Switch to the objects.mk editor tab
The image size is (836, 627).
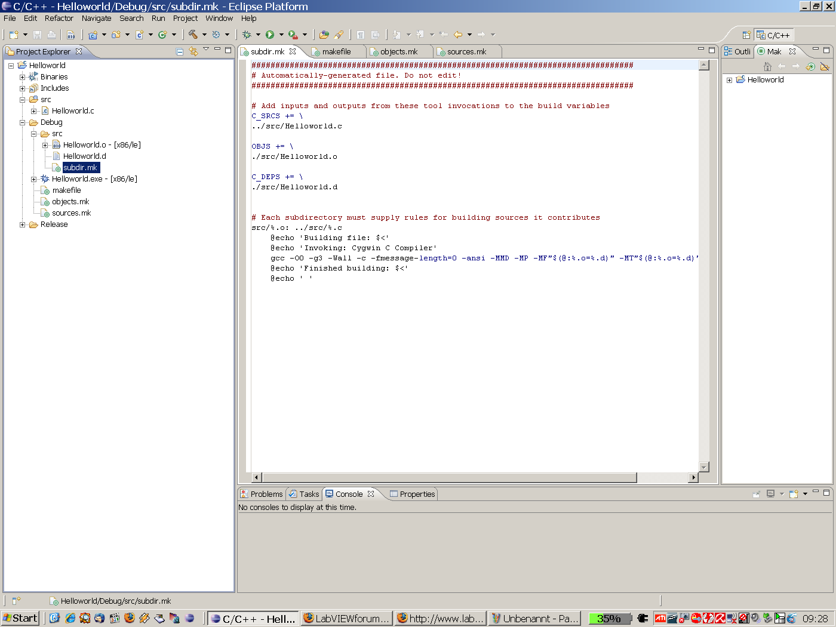(x=398, y=52)
